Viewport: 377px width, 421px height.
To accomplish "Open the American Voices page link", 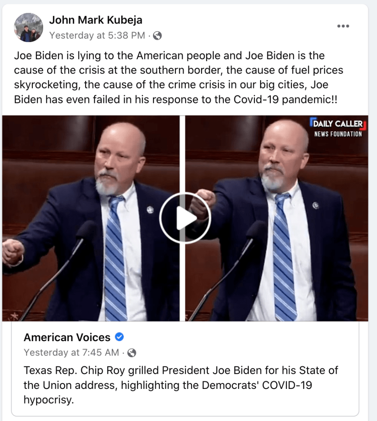I will coord(67,337).
